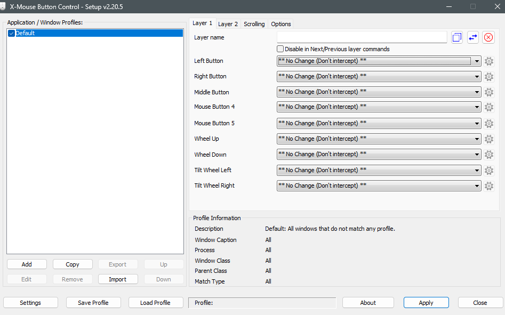Screen dimensions: 505x315
Task: Select the Default profile row
Action: pyautogui.click(x=95, y=33)
